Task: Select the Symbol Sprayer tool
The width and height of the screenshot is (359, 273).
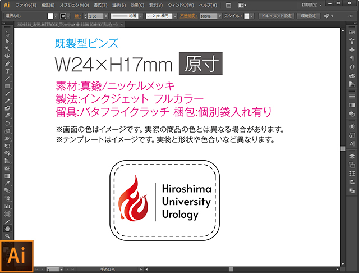Action: pos(7,198)
